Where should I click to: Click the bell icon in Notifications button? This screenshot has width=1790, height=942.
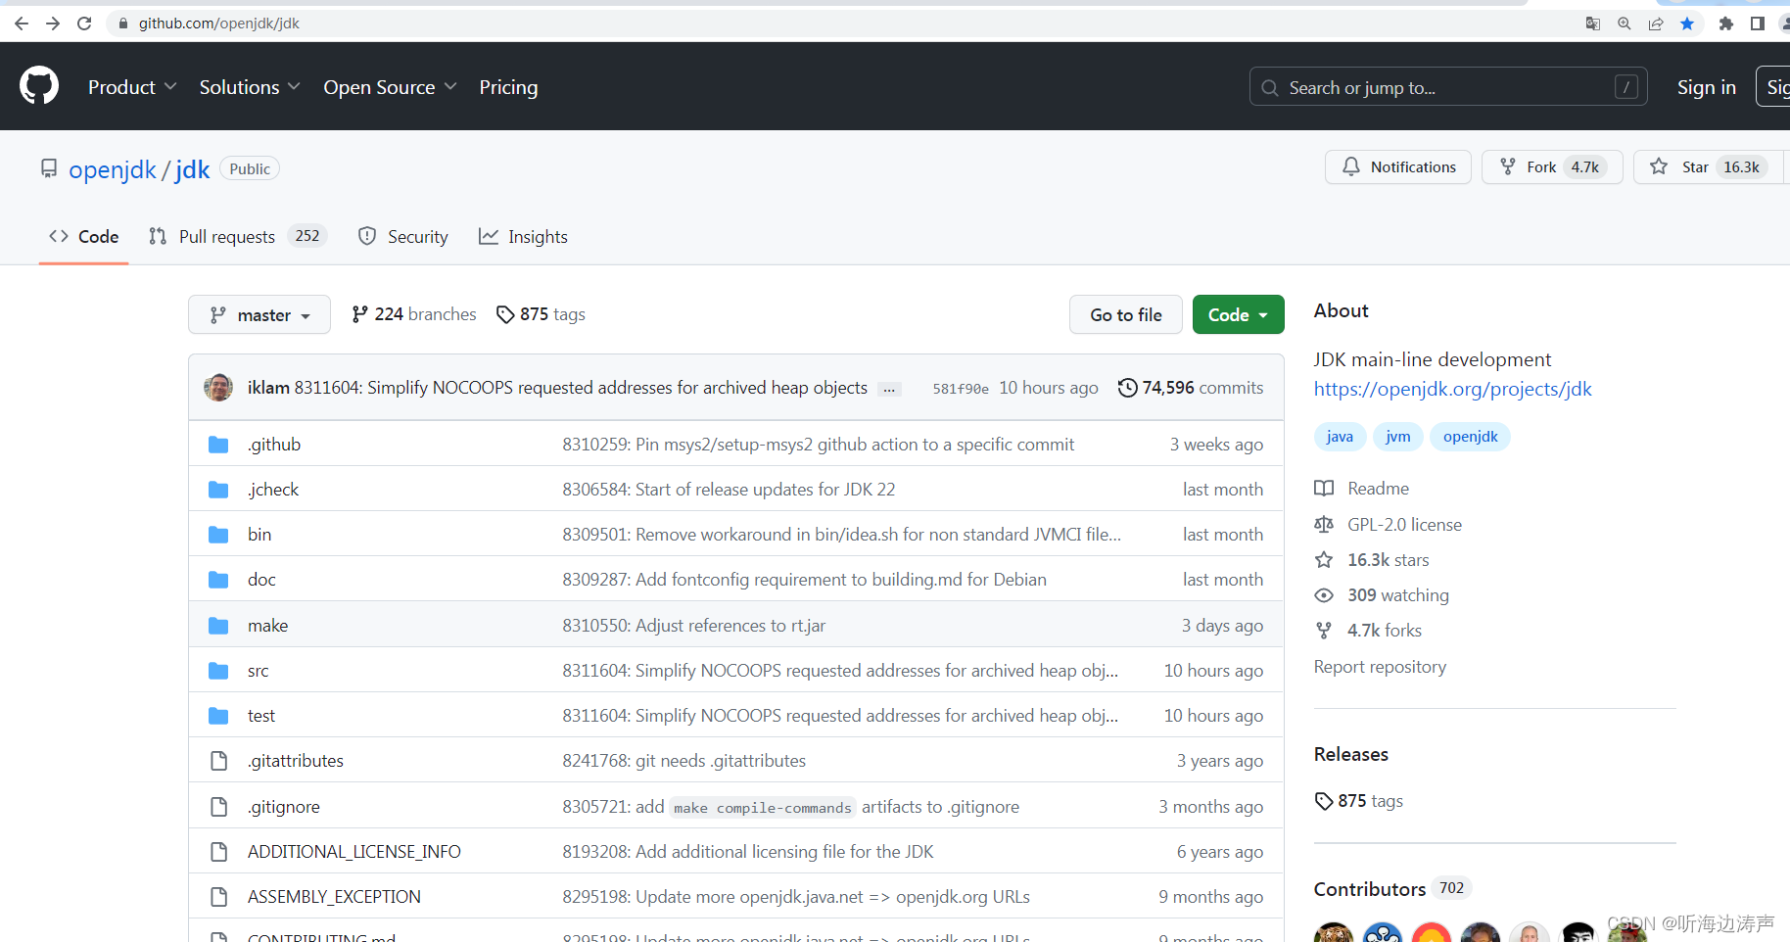click(1351, 167)
